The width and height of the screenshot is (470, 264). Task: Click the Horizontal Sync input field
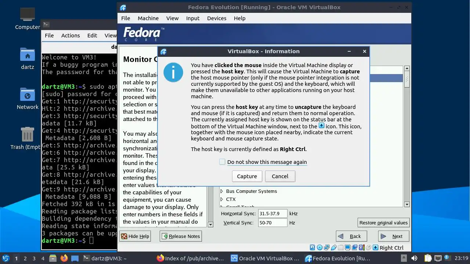coord(273,213)
